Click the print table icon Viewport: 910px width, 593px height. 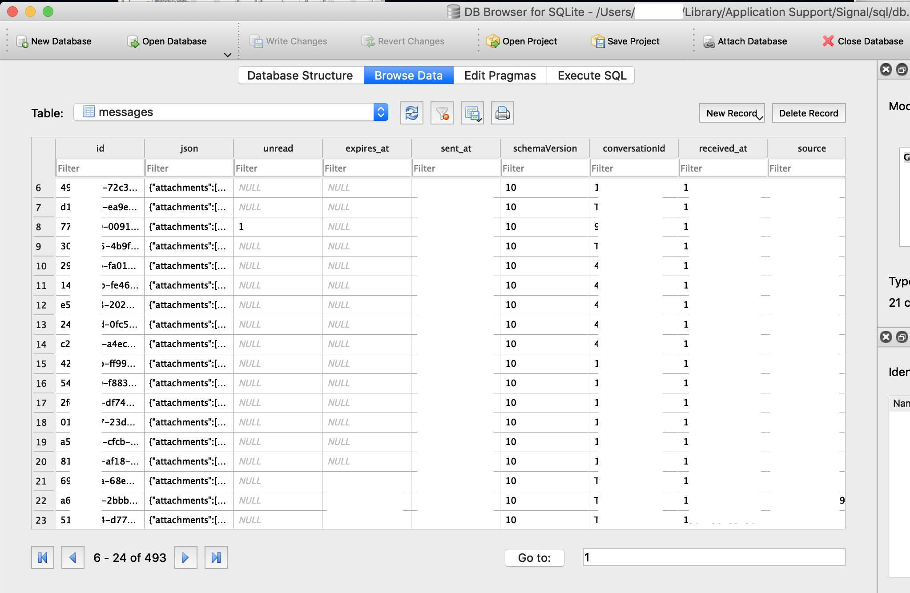tap(503, 113)
